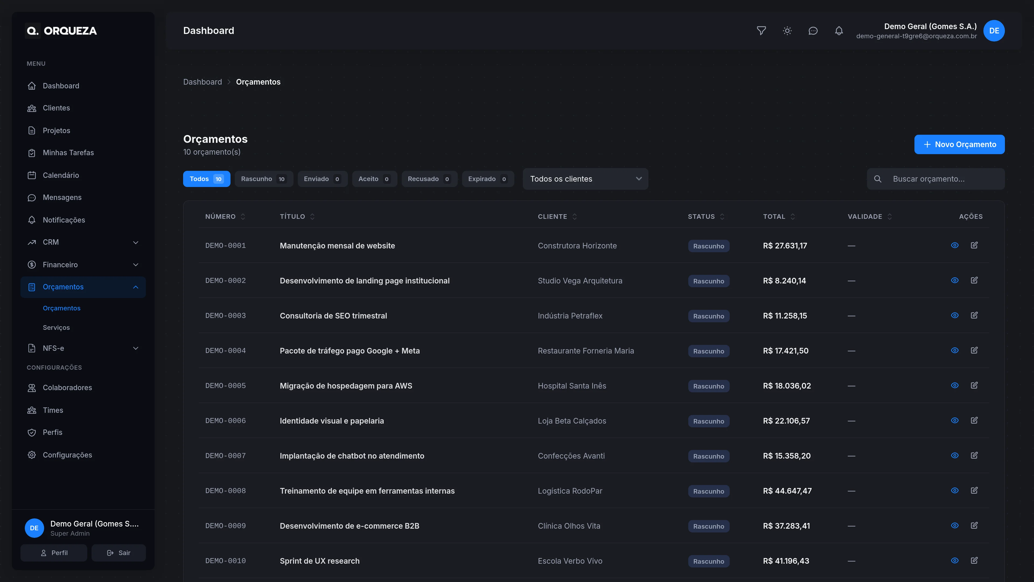
Task: Open Perfis in the sidebar menu
Action: point(83,432)
